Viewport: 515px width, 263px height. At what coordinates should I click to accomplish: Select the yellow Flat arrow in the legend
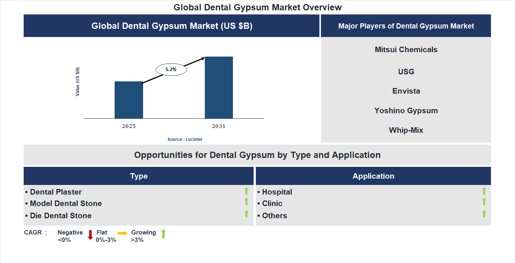point(122,233)
